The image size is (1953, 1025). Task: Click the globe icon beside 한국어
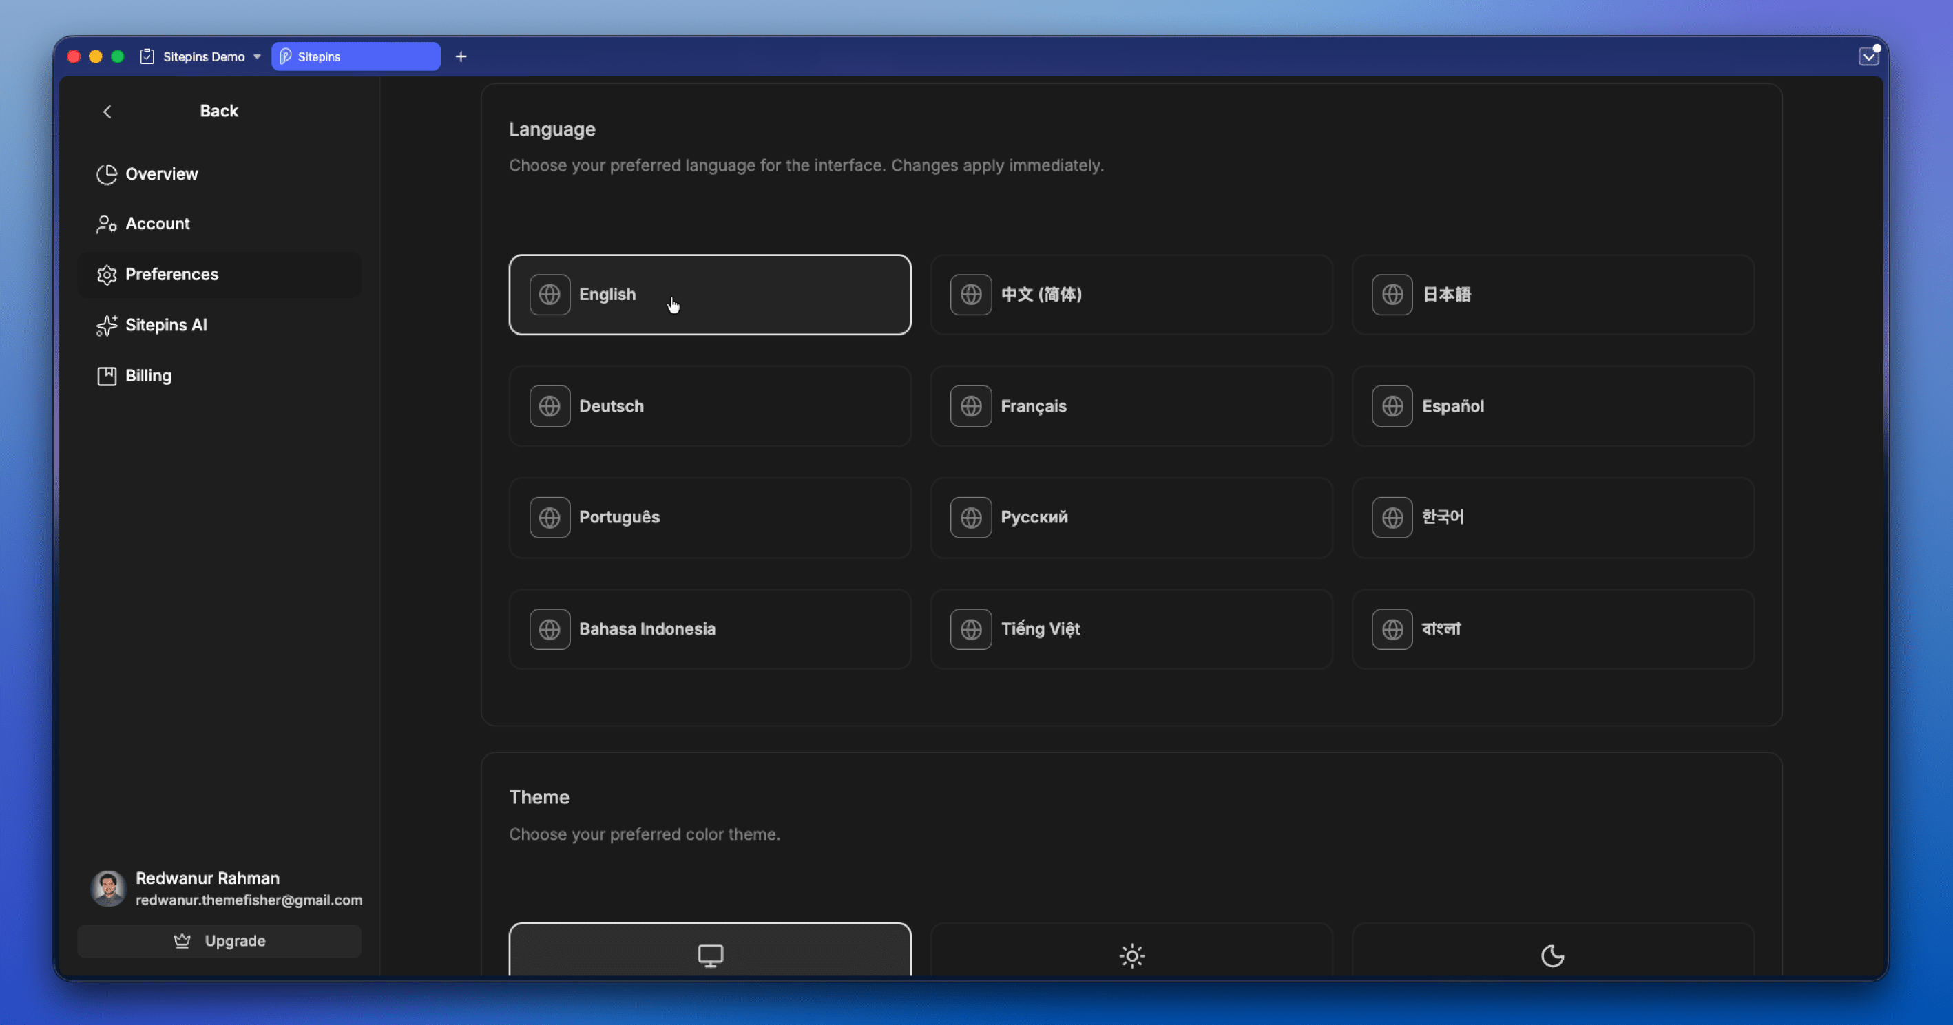coord(1392,518)
